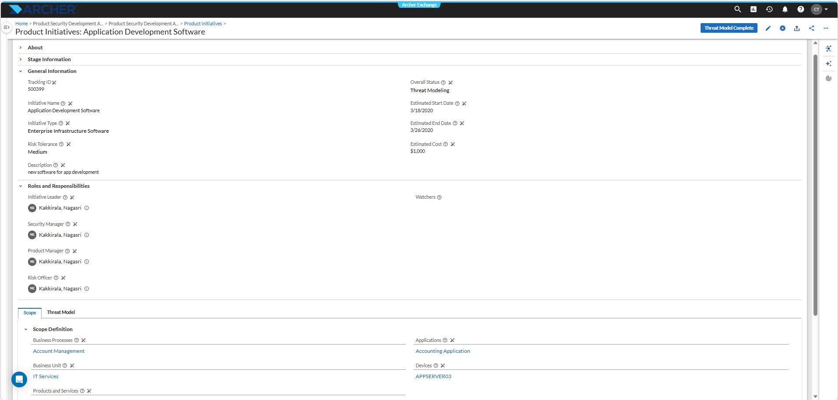Click the Archer Exchange label
838x400 pixels.
pyautogui.click(x=419, y=5)
